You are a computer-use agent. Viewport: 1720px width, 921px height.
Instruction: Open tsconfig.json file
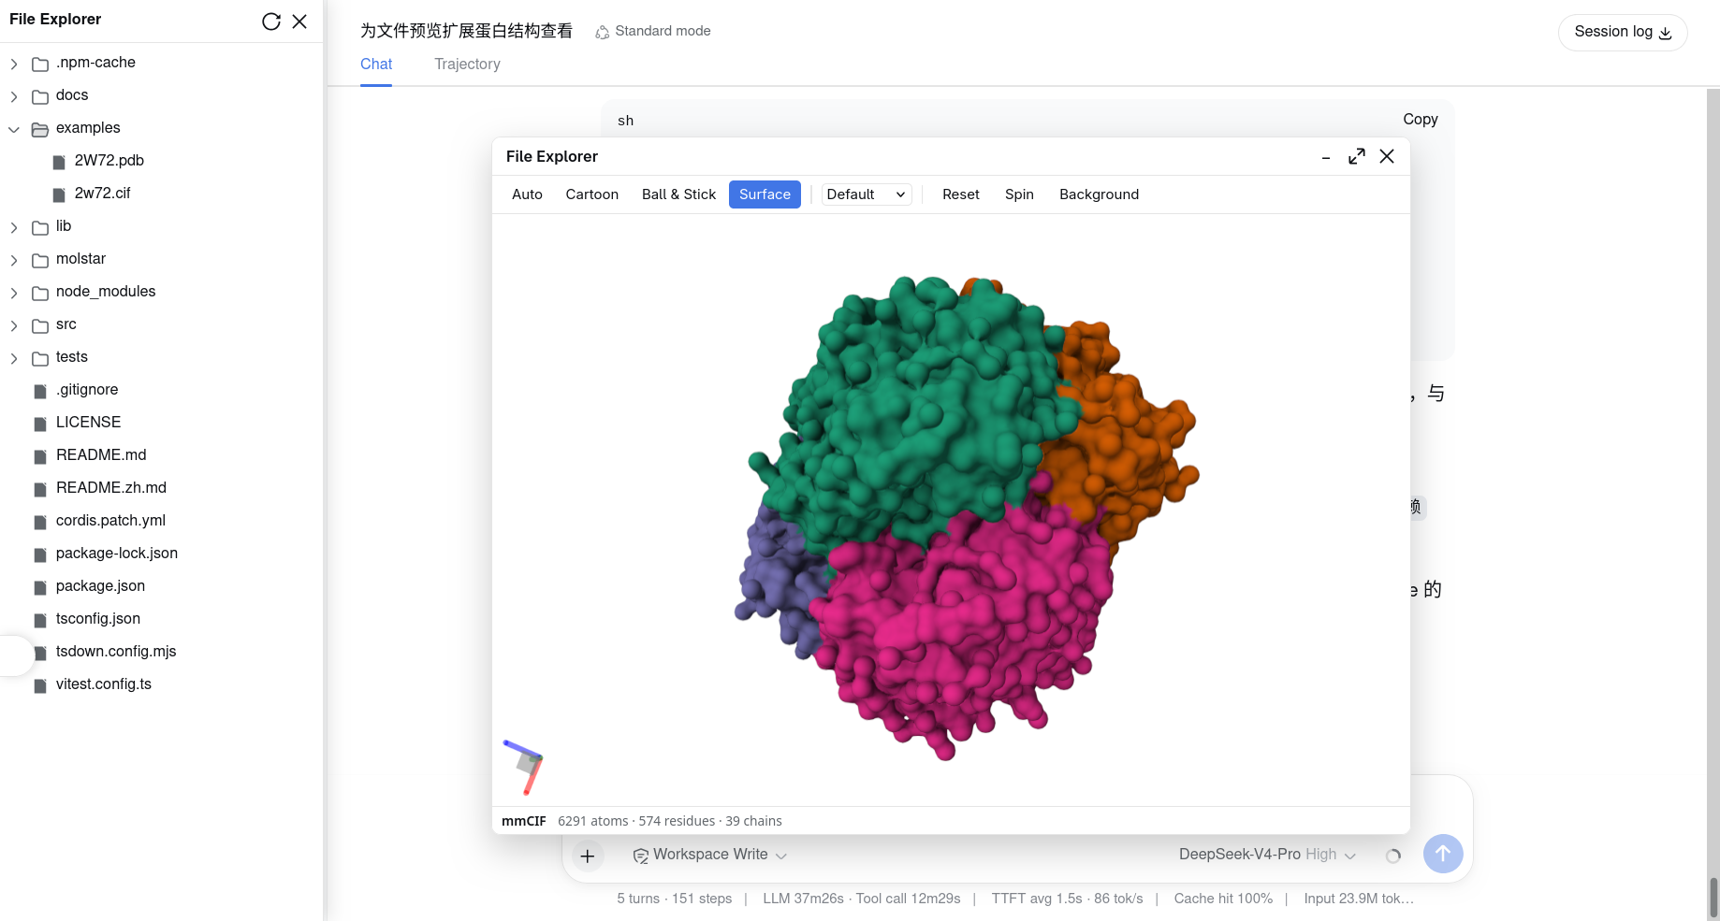[x=98, y=619]
